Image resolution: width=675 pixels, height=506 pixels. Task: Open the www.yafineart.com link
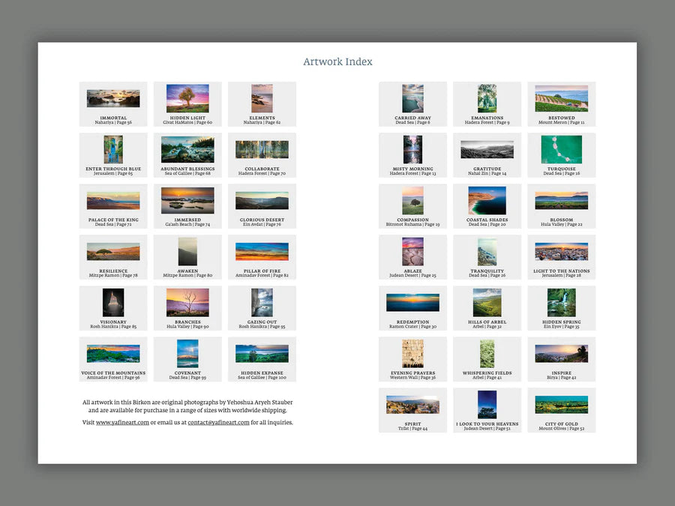click(122, 423)
